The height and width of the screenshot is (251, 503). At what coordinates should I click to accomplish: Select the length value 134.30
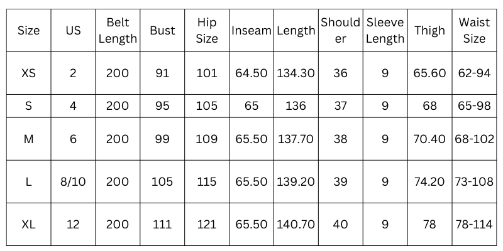[x=296, y=73]
